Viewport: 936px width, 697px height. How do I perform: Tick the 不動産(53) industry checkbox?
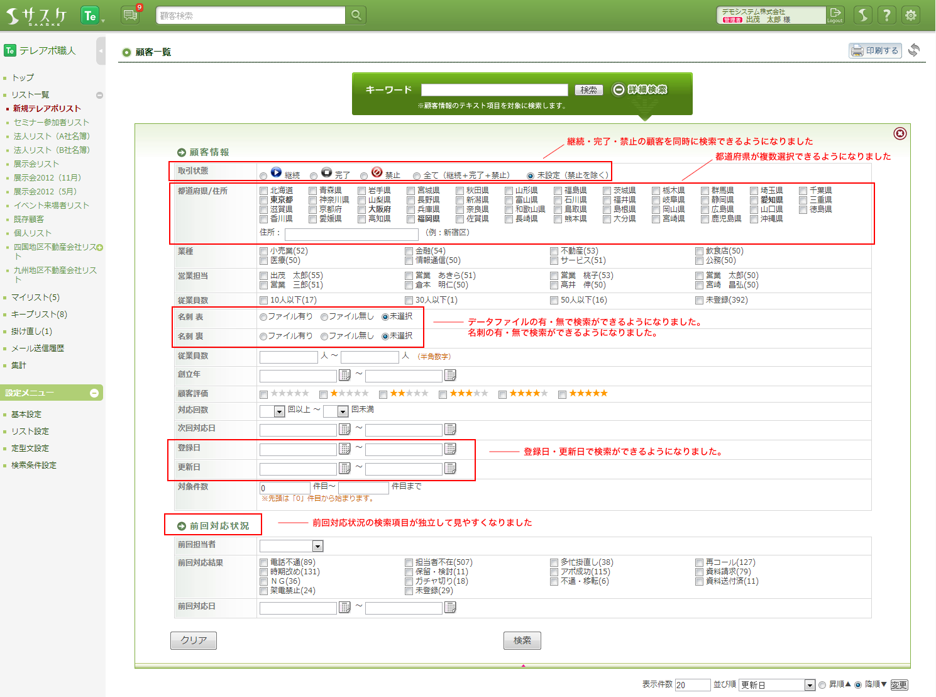[554, 251]
